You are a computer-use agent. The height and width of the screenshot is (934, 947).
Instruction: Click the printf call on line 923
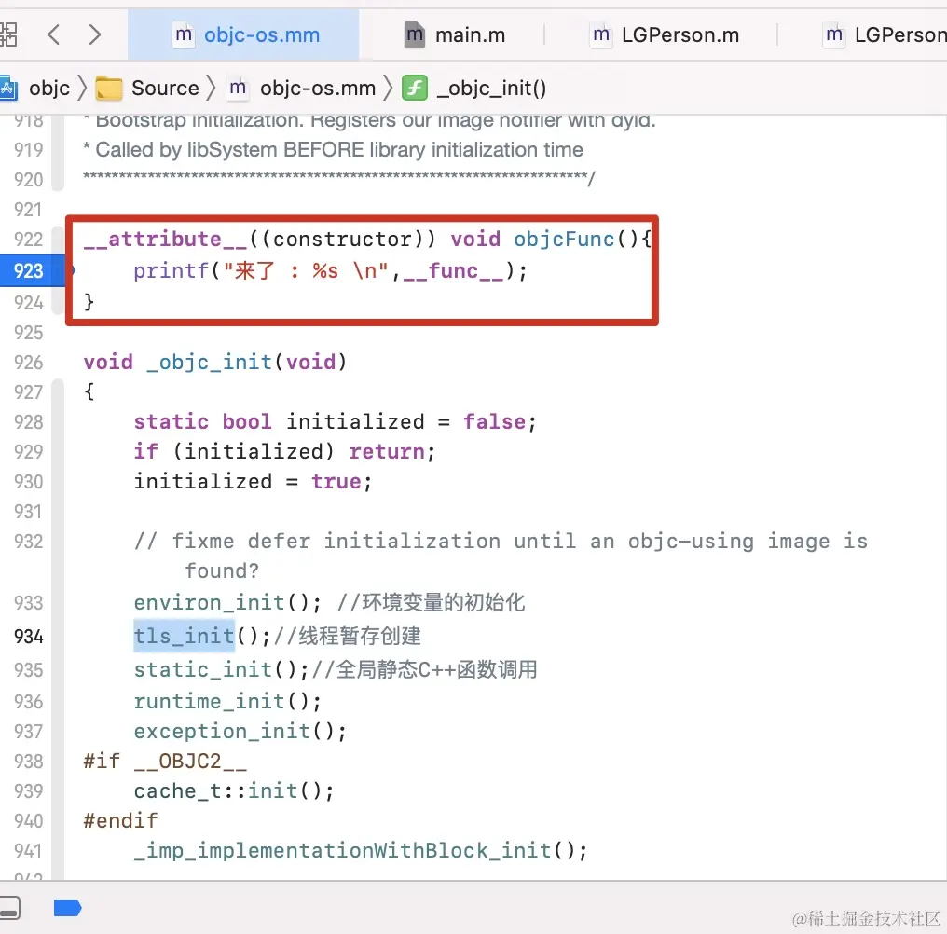click(x=171, y=270)
